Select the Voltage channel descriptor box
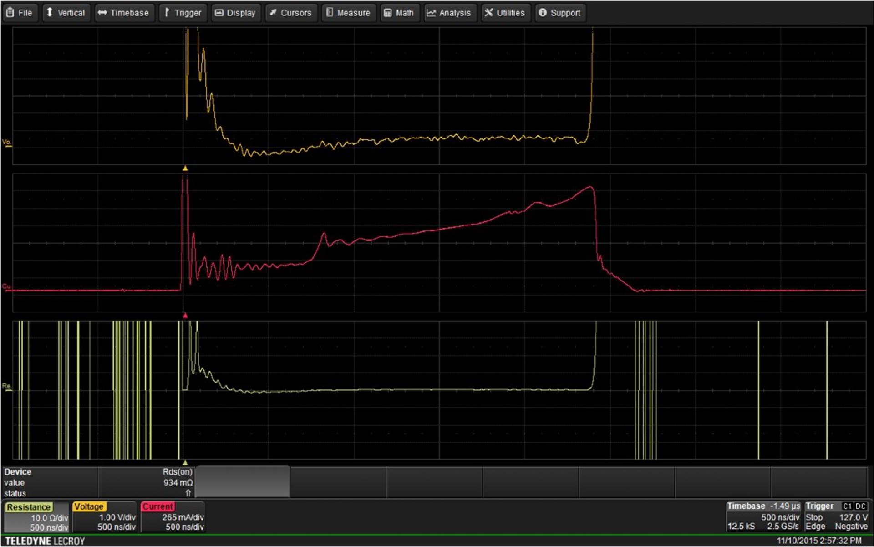This screenshot has width=874, height=547. (105, 517)
